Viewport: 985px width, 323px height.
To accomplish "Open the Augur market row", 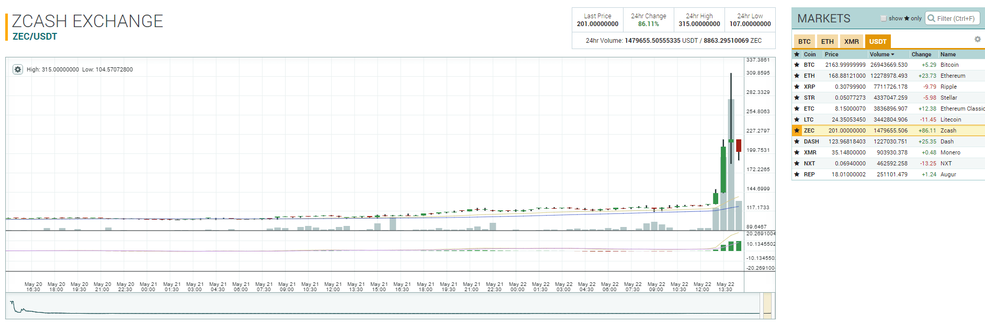I will (888, 174).
